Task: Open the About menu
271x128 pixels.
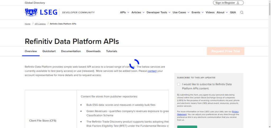Action: (220, 12)
